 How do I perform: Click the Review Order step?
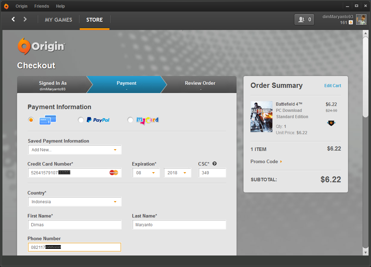pyautogui.click(x=200, y=85)
